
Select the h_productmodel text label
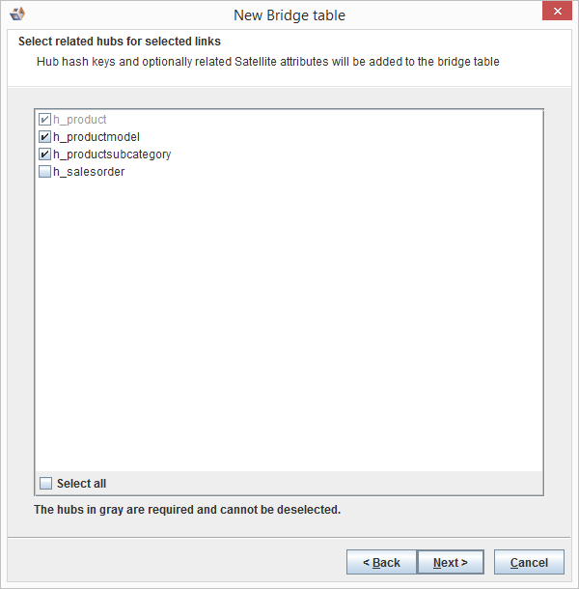coord(96,137)
